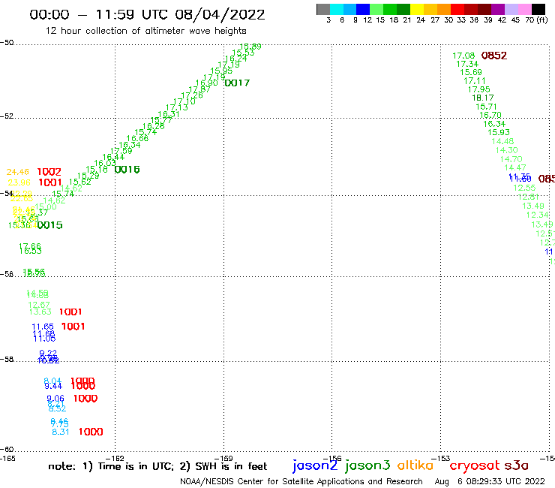
Task: Select the lavender legend color swatch
Action: pos(511,9)
